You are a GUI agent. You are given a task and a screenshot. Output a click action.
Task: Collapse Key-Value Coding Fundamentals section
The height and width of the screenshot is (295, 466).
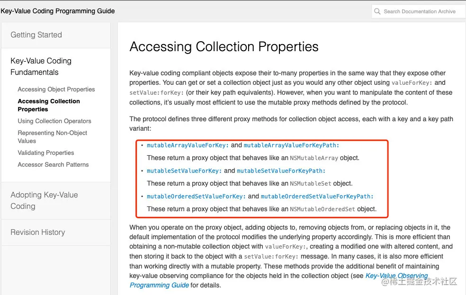(x=41, y=67)
